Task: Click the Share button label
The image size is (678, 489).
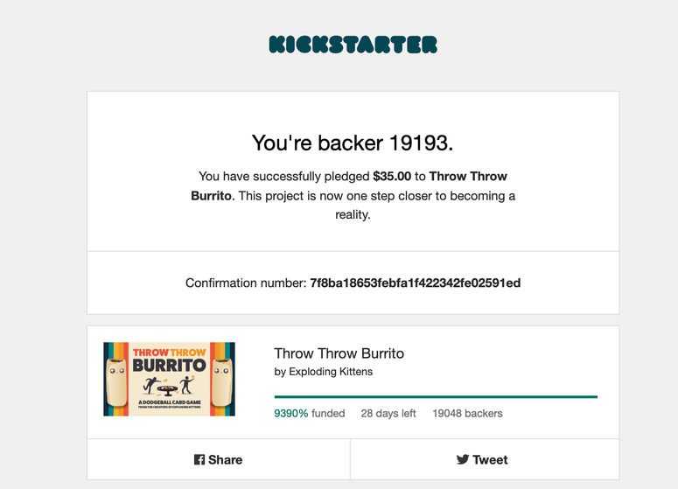Action: [226, 459]
